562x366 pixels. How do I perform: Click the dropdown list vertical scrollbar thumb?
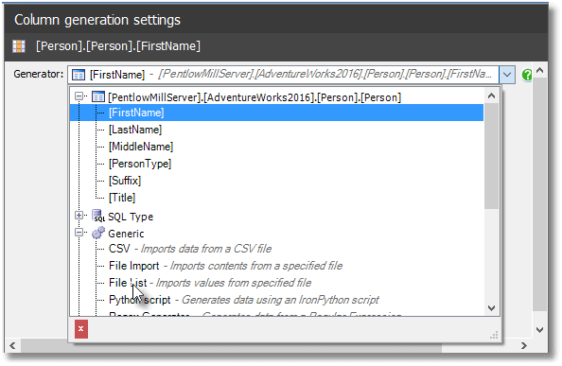click(x=491, y=156)
